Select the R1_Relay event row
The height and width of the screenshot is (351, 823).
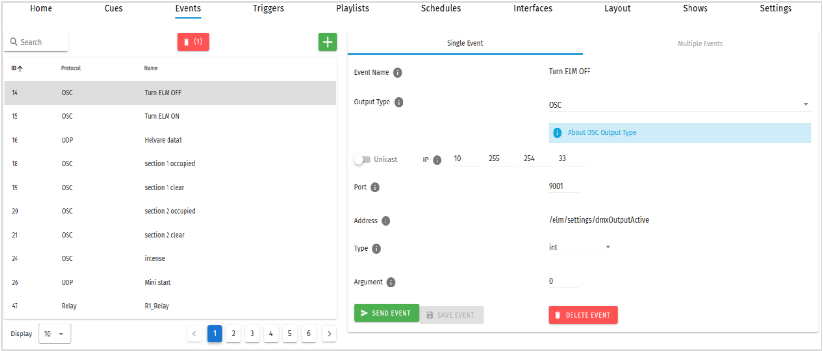point(170,306)
